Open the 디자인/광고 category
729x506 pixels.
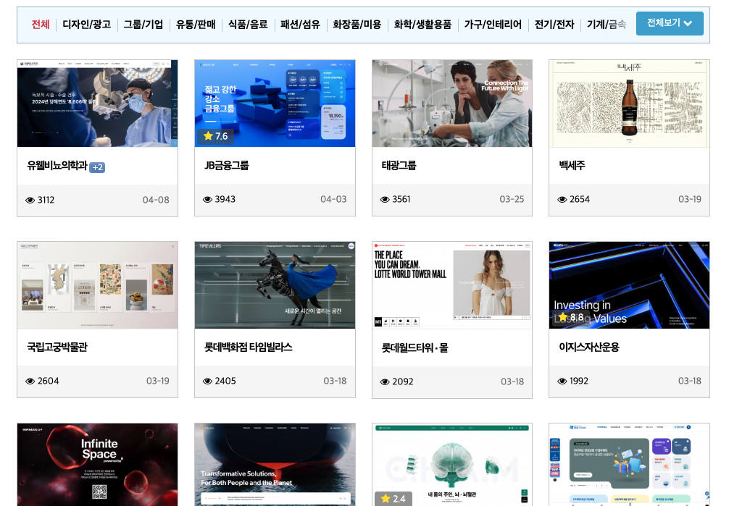click(87, 24)
